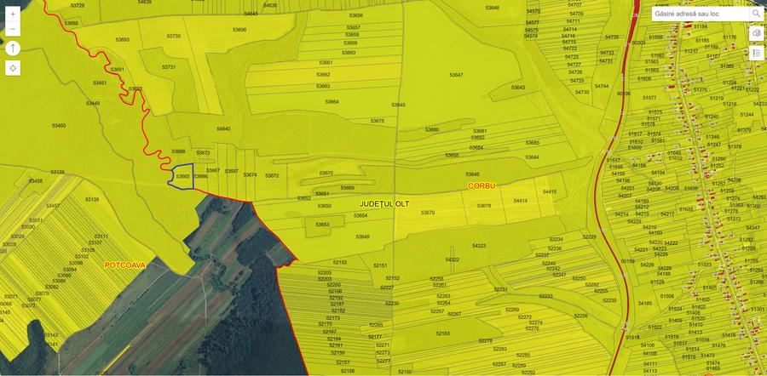Zoom in with the plus button
The width and height of the screenshot is (767, 376).
(13, 14)
